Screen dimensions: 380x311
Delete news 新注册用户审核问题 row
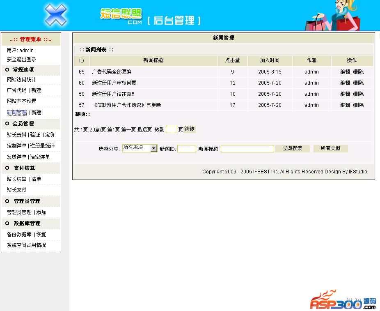(358, 83)
